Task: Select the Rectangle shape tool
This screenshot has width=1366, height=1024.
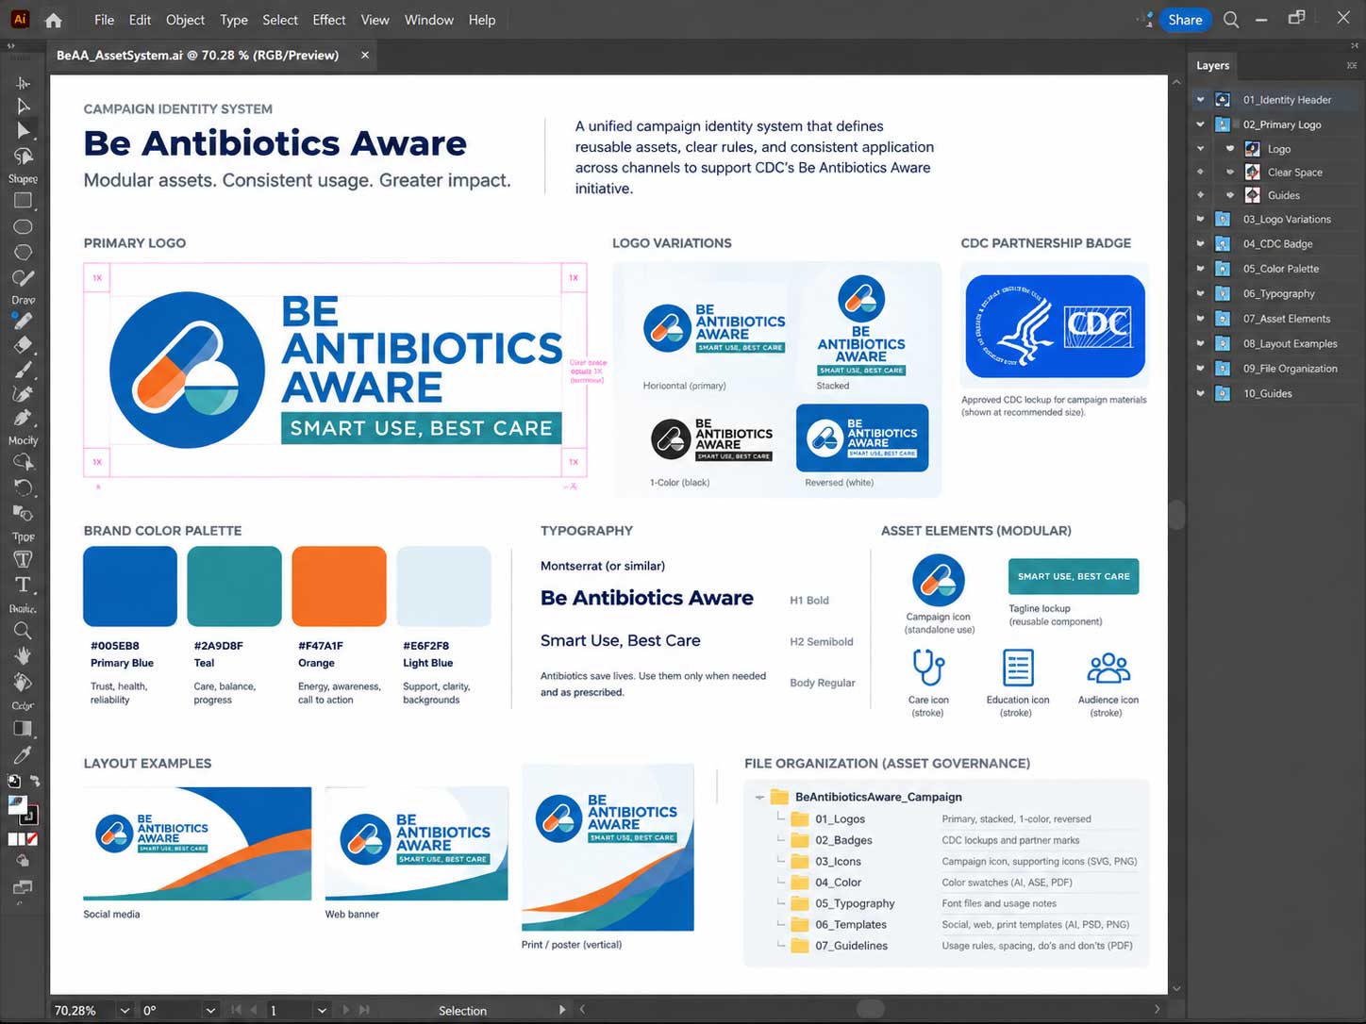Action: click(24, 201)
